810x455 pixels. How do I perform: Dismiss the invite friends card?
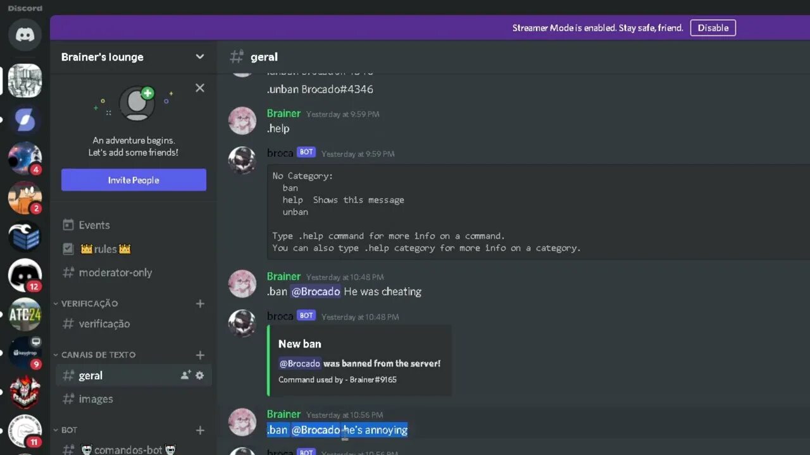tap(200, 88)
